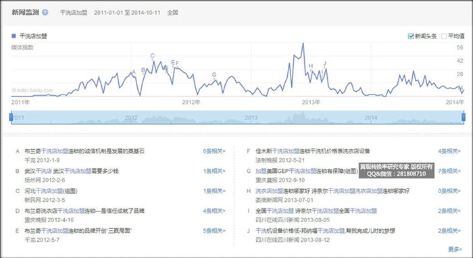The height and width of the screenshot is (258, 473).
Task: Open 7条相关 link for headline G
Action: 449,171
